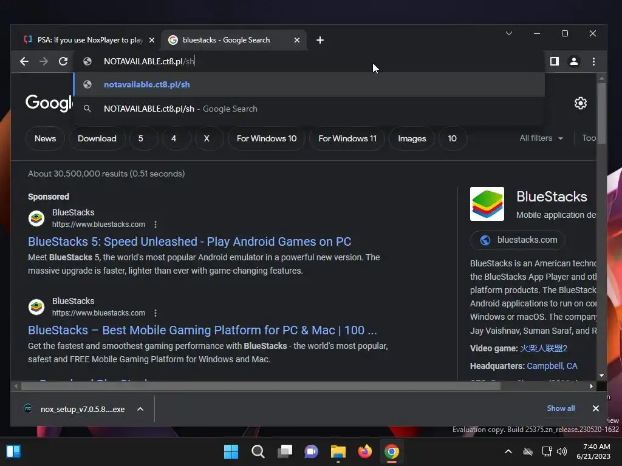Open BlueStacks Best Mobile Gaming Platform link
Viewport: 622px width, 466px height.
pyautogui.click(x=202, y=330)
